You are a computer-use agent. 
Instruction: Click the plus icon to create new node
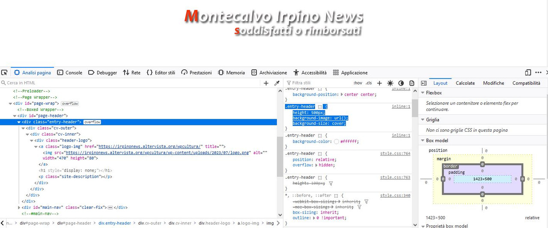pyautogui.click(x=266, y=83)
